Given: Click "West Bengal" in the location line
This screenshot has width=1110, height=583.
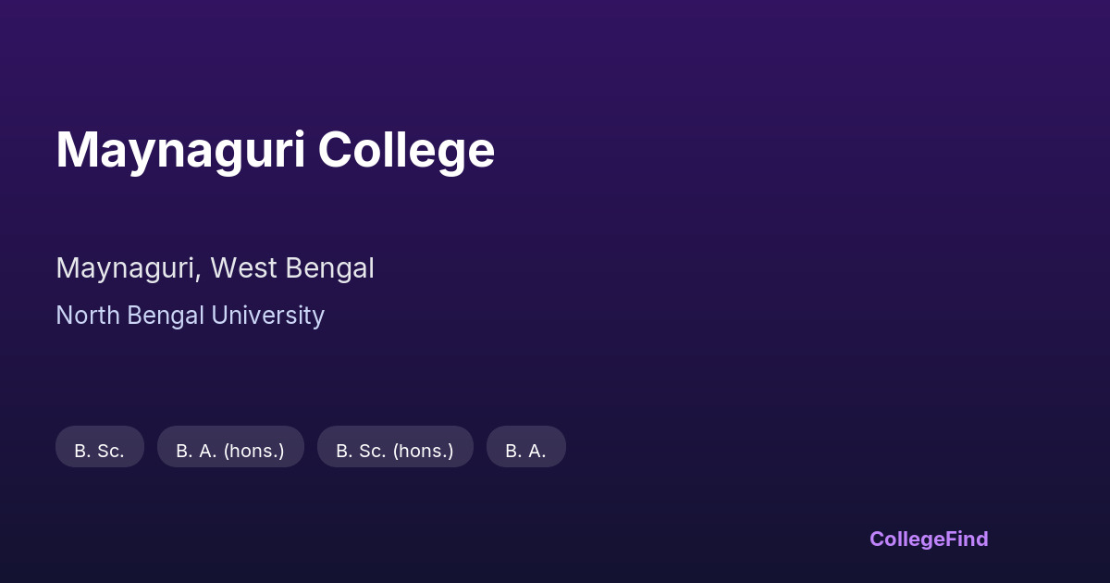Looking at the screenshot, I should tap(292, 268).
